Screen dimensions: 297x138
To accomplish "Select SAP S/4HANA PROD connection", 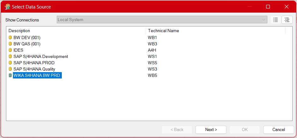I will click(34, 63).
